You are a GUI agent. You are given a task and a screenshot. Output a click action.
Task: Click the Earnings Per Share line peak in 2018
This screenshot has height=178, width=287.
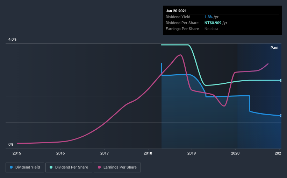point(180,55)
